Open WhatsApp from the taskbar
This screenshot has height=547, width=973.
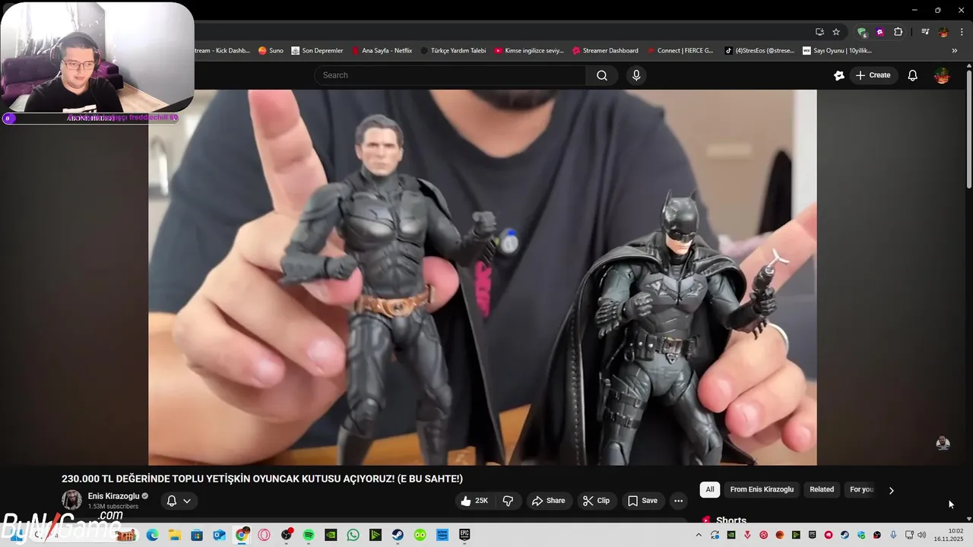(353, 535)
